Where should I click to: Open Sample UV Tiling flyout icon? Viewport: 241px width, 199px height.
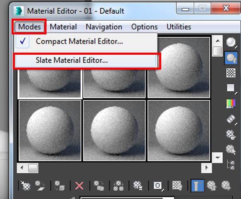(x=231, y=88)
